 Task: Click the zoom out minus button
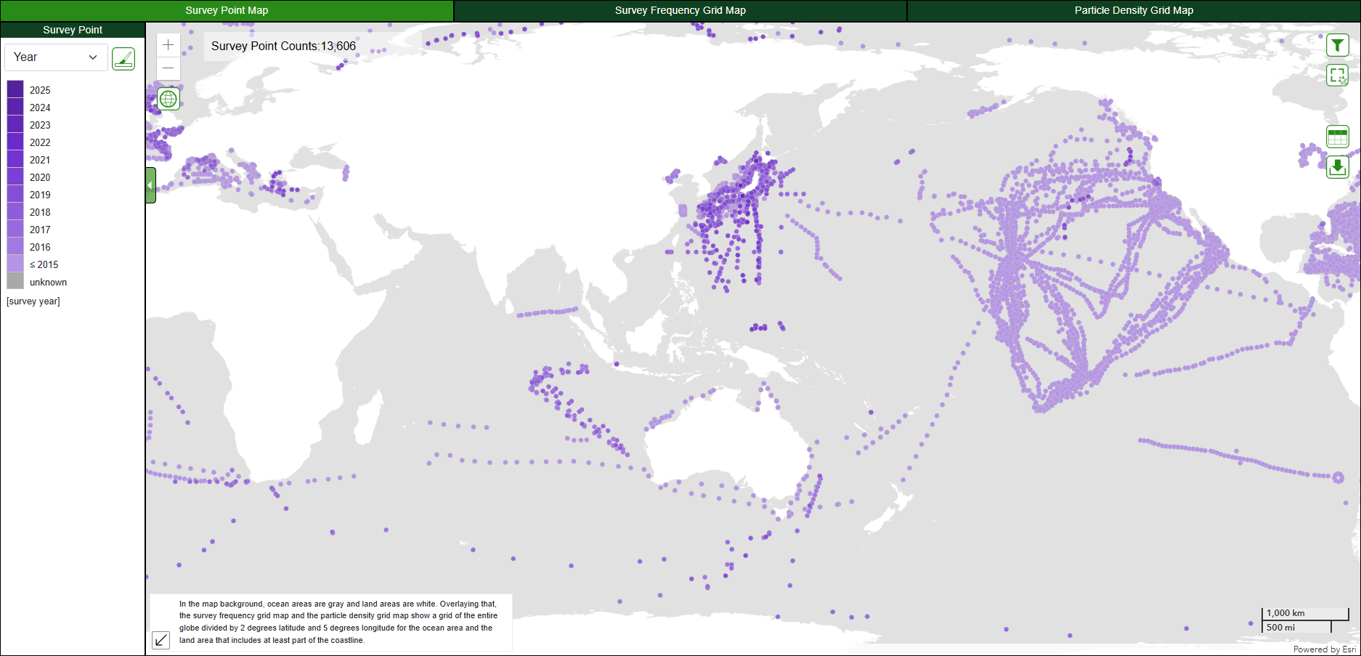pos(168,68)
